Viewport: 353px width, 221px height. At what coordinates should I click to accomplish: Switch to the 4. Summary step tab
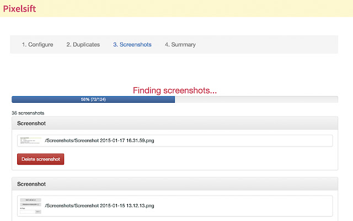pos(180,44)
